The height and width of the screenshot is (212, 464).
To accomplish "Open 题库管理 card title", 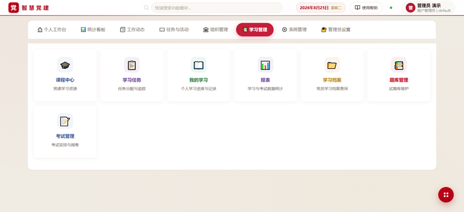I will [399, 80].
